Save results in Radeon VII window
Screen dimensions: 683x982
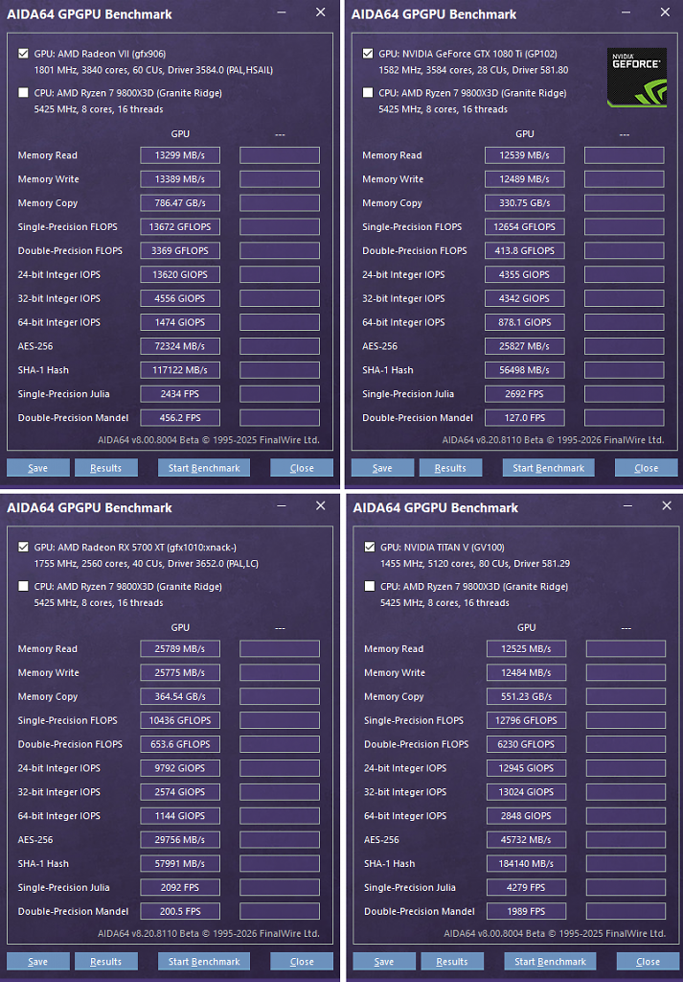[38, 468]
